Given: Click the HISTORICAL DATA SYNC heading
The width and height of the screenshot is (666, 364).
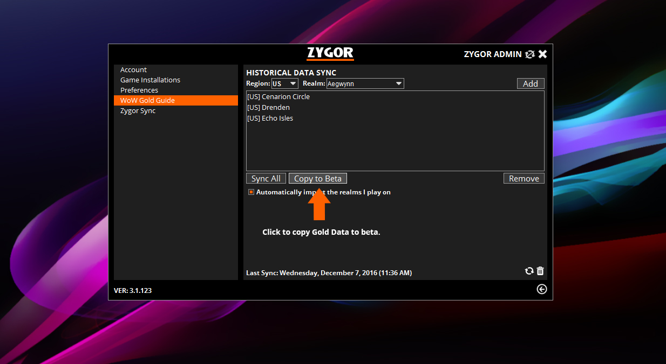Looking at the screenshot, I should (291, 73).
